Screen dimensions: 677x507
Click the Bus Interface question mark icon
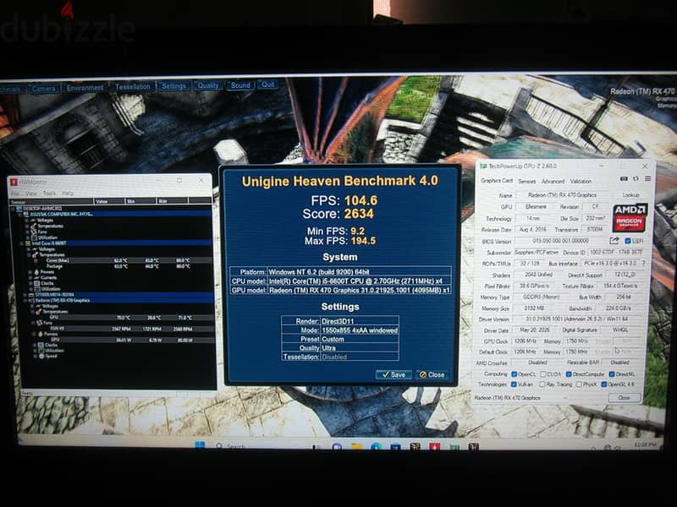643,263
